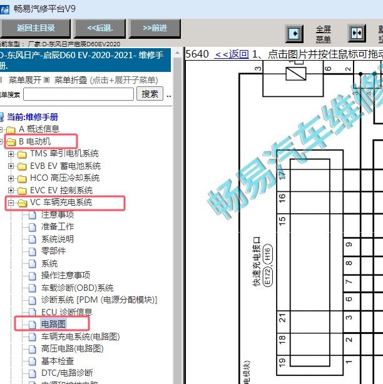Click the B 电动机 folder icon
The height and width of the screenshot is (384, 383).
(11, 141)
